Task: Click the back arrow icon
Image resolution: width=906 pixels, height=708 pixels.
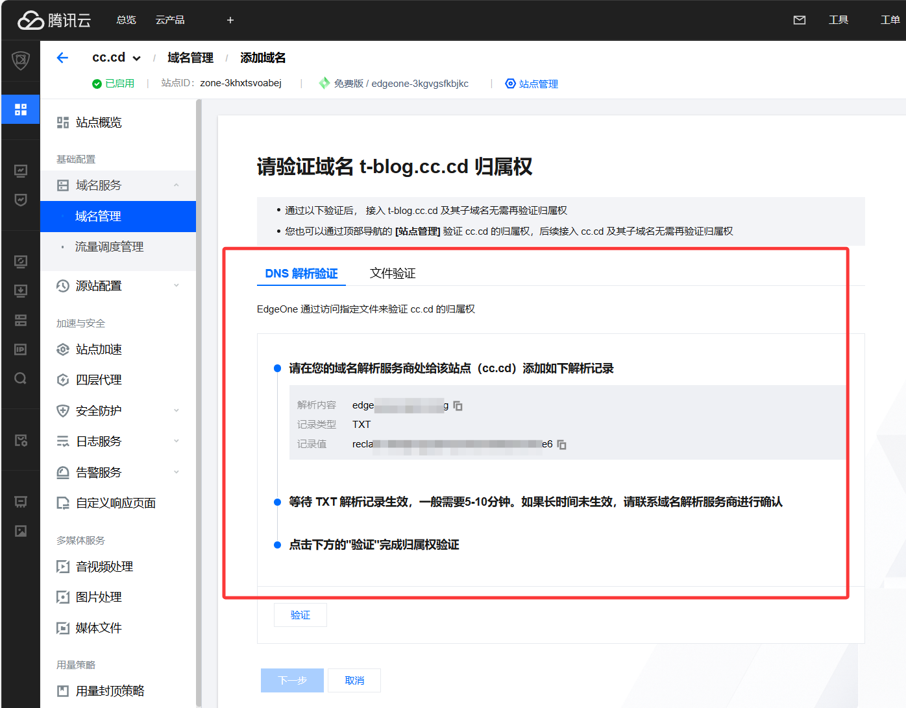Action: click(x=62, y=58)
